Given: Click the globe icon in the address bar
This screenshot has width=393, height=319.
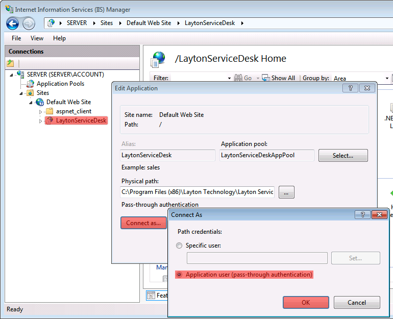Looking at the screenshot, I should [51, 23].
